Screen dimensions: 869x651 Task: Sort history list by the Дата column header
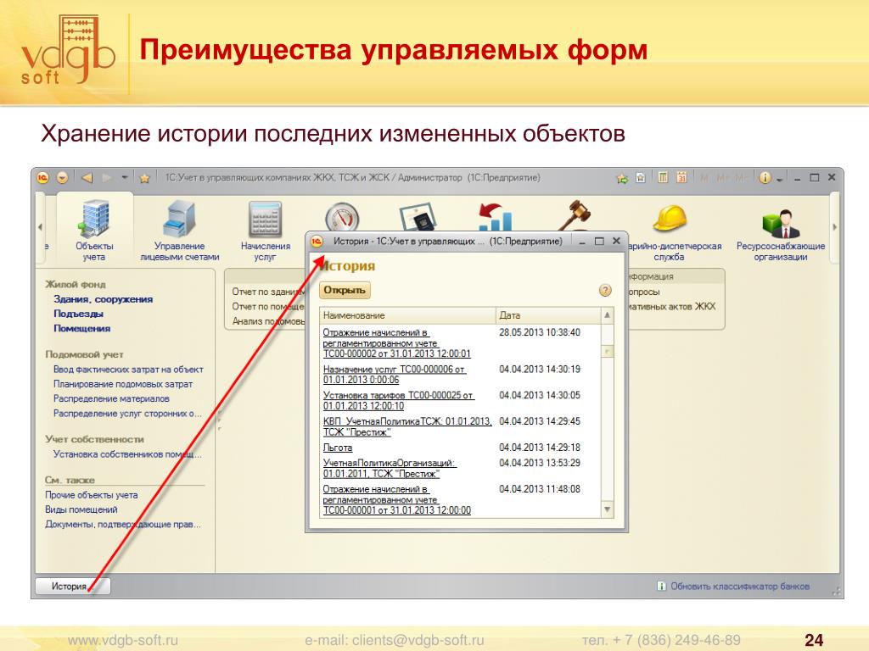tap(547, 315)
